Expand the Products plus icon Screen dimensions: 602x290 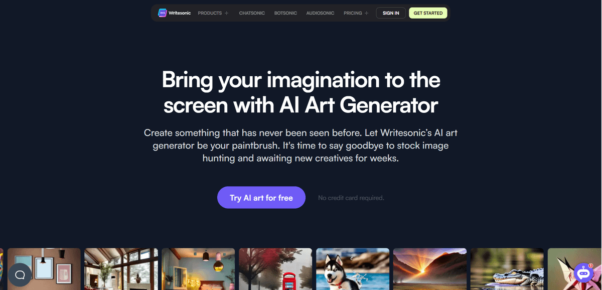click(226, 13)
